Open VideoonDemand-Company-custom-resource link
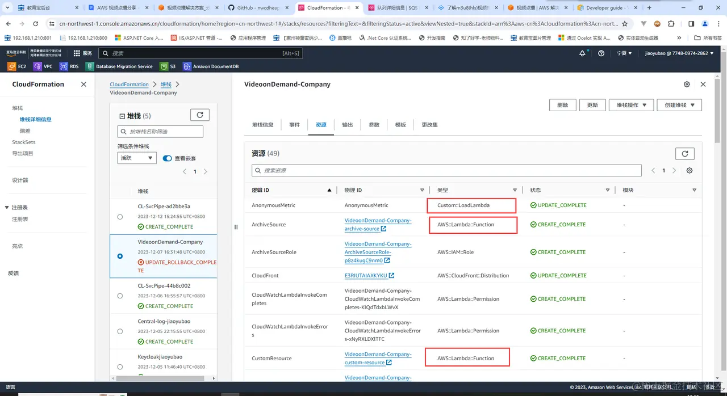This screenshot has height=396, width=727. 378,358
